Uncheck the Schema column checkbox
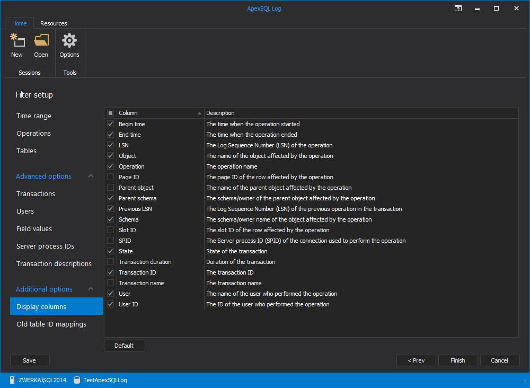 pyautogui.click(x=111, y=219)
